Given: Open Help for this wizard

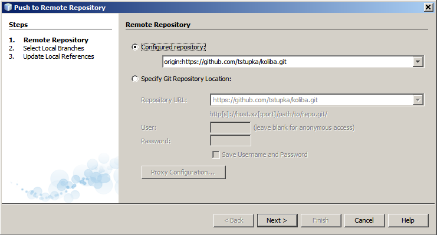Looking at the screenshot, I should click(408, 220).
